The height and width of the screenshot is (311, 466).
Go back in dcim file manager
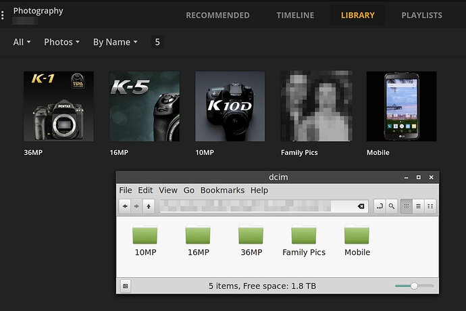(x=125, y=206)
